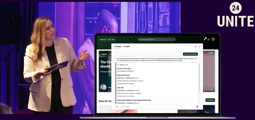Click the calendar icon next to Friday, Oct. 11th
The height and width of the screenshot is (120, 255).
coord(118,65)
